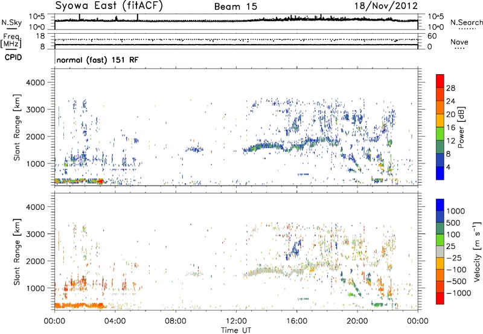Pick the bright blue swatch above 1000 velocity
483x334 pixels.
pos(440,205)
